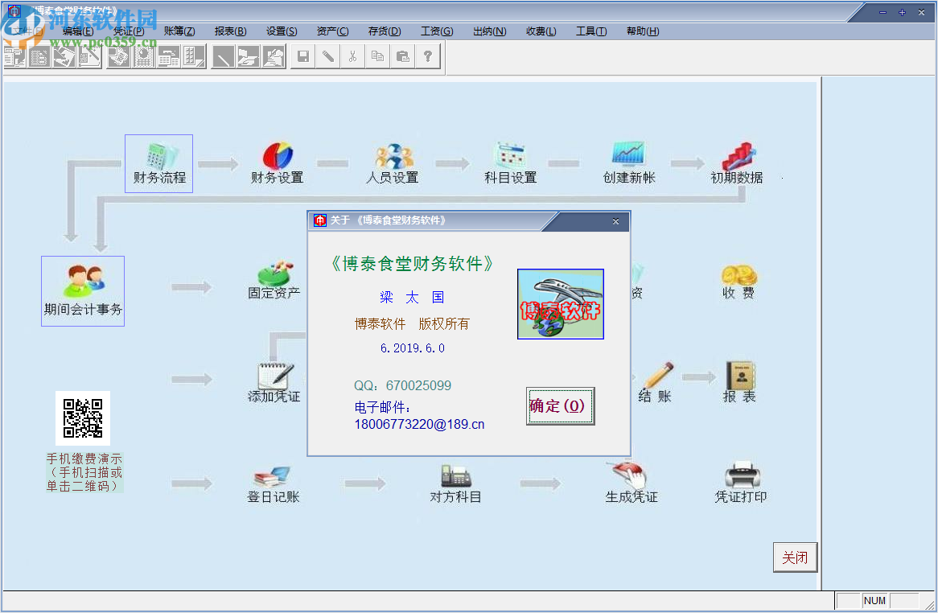Open the 科目设置 calendar icon
The image size is (938, 613).
[x=510, y=163]
